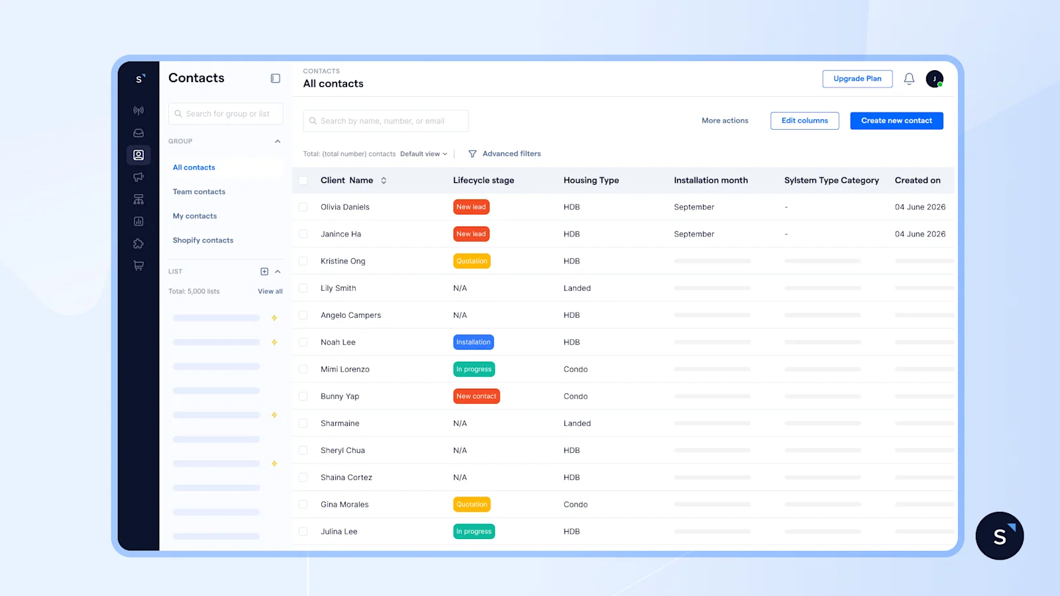Open Advanced filters
The image size is (1060, 596).
(x=511, y=154)
